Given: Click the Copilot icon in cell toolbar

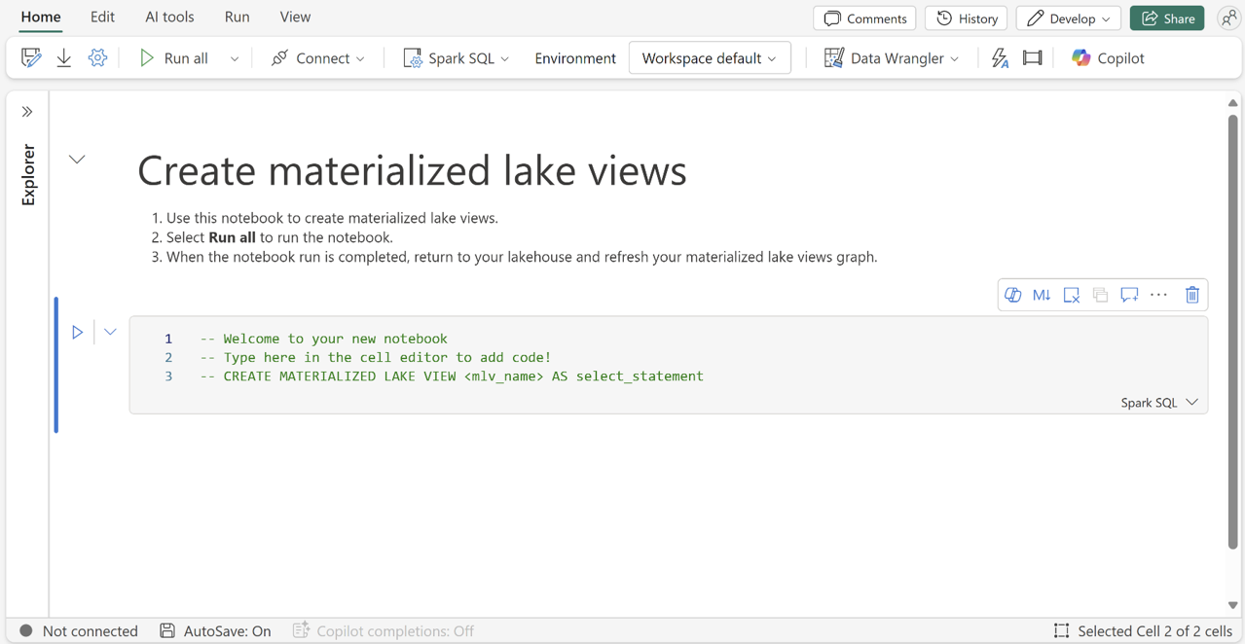Looking at the screenshot, I should coord(1012,295).
